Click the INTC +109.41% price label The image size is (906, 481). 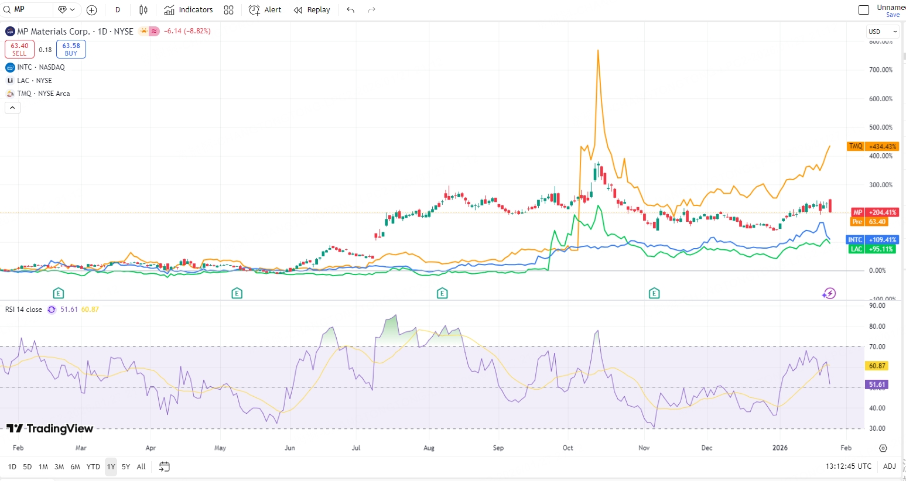(x=873, y=240)
